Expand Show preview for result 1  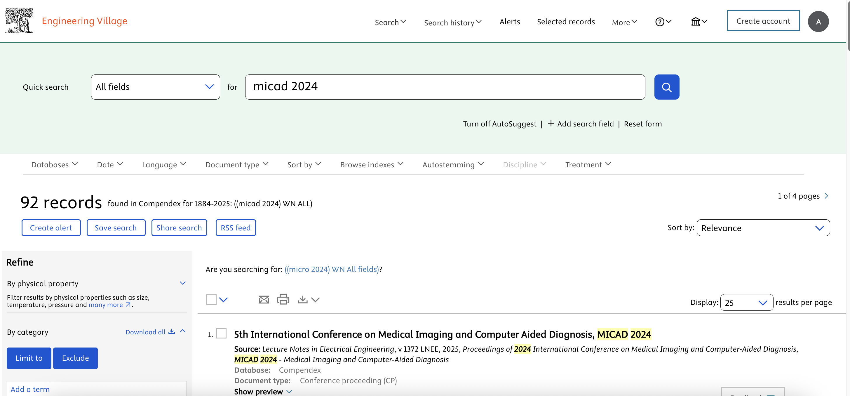pyautogui.click(x=263, y=391)
